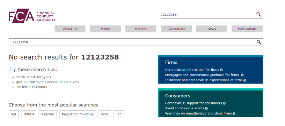Open the Firms navigation menu
This screenshot has width=285, height=126.
click(105, 29)
